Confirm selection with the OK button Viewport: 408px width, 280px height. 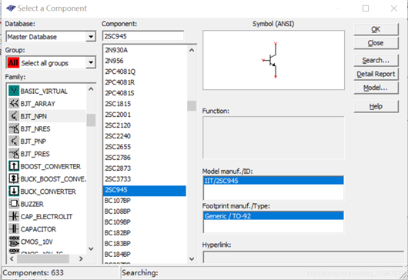tap(376, 29)
